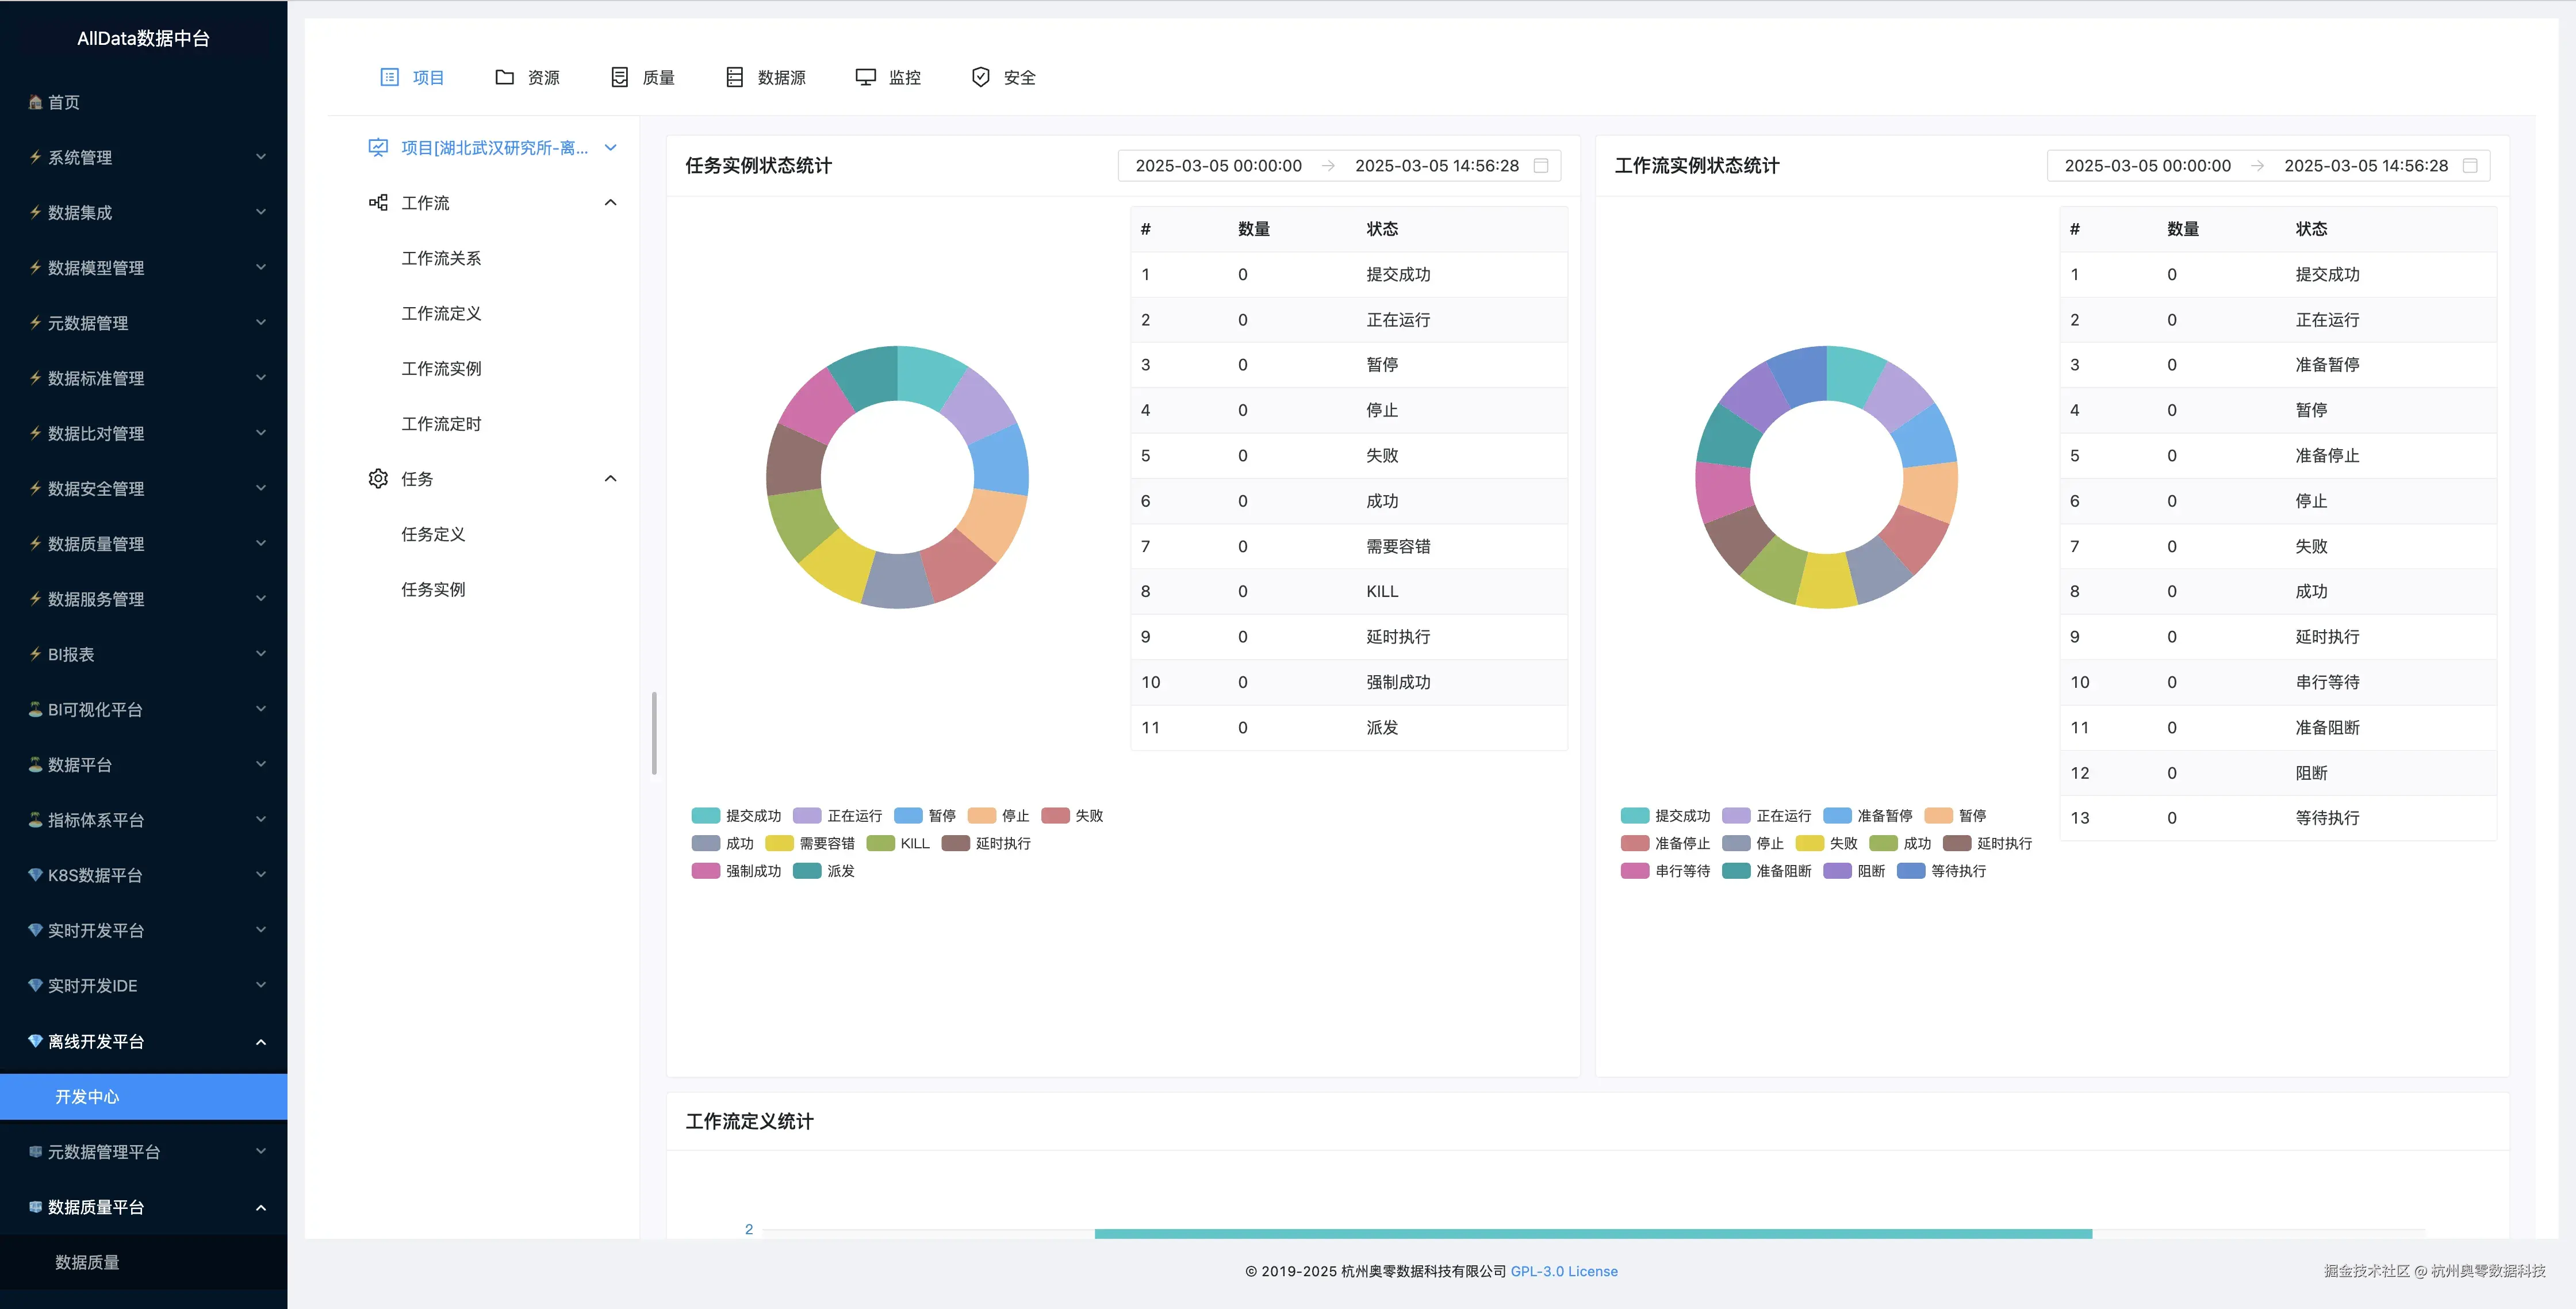
Task: Click the 任务 gear icon in tree
Action: (378, 478)
